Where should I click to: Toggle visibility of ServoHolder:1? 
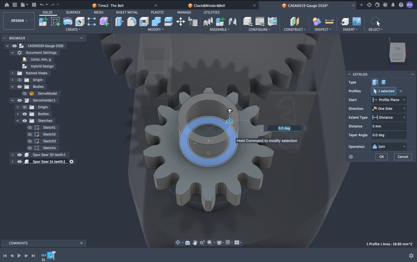click(19, 100)
